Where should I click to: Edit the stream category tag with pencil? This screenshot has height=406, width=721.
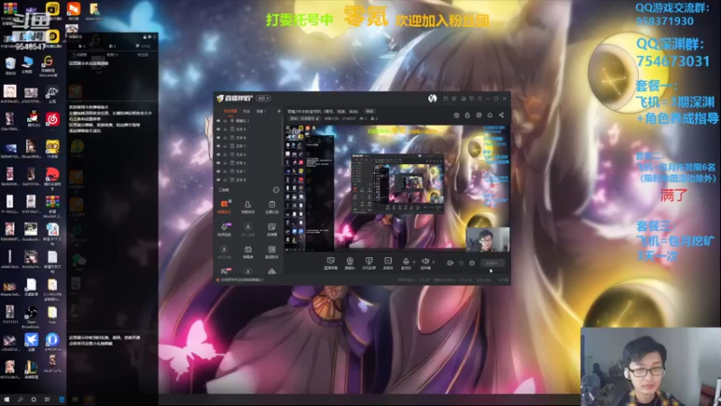tap(318, 118)
